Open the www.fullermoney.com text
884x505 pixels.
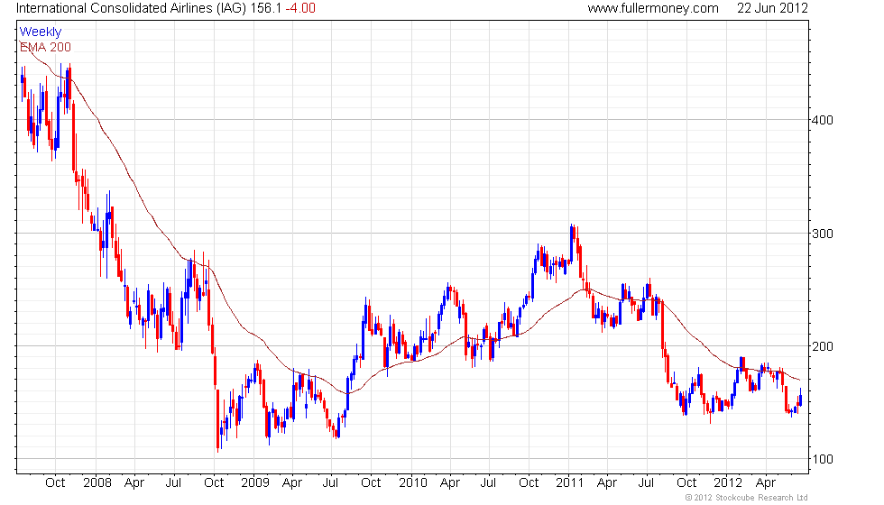pyautogui.click(x=653, y=8)
